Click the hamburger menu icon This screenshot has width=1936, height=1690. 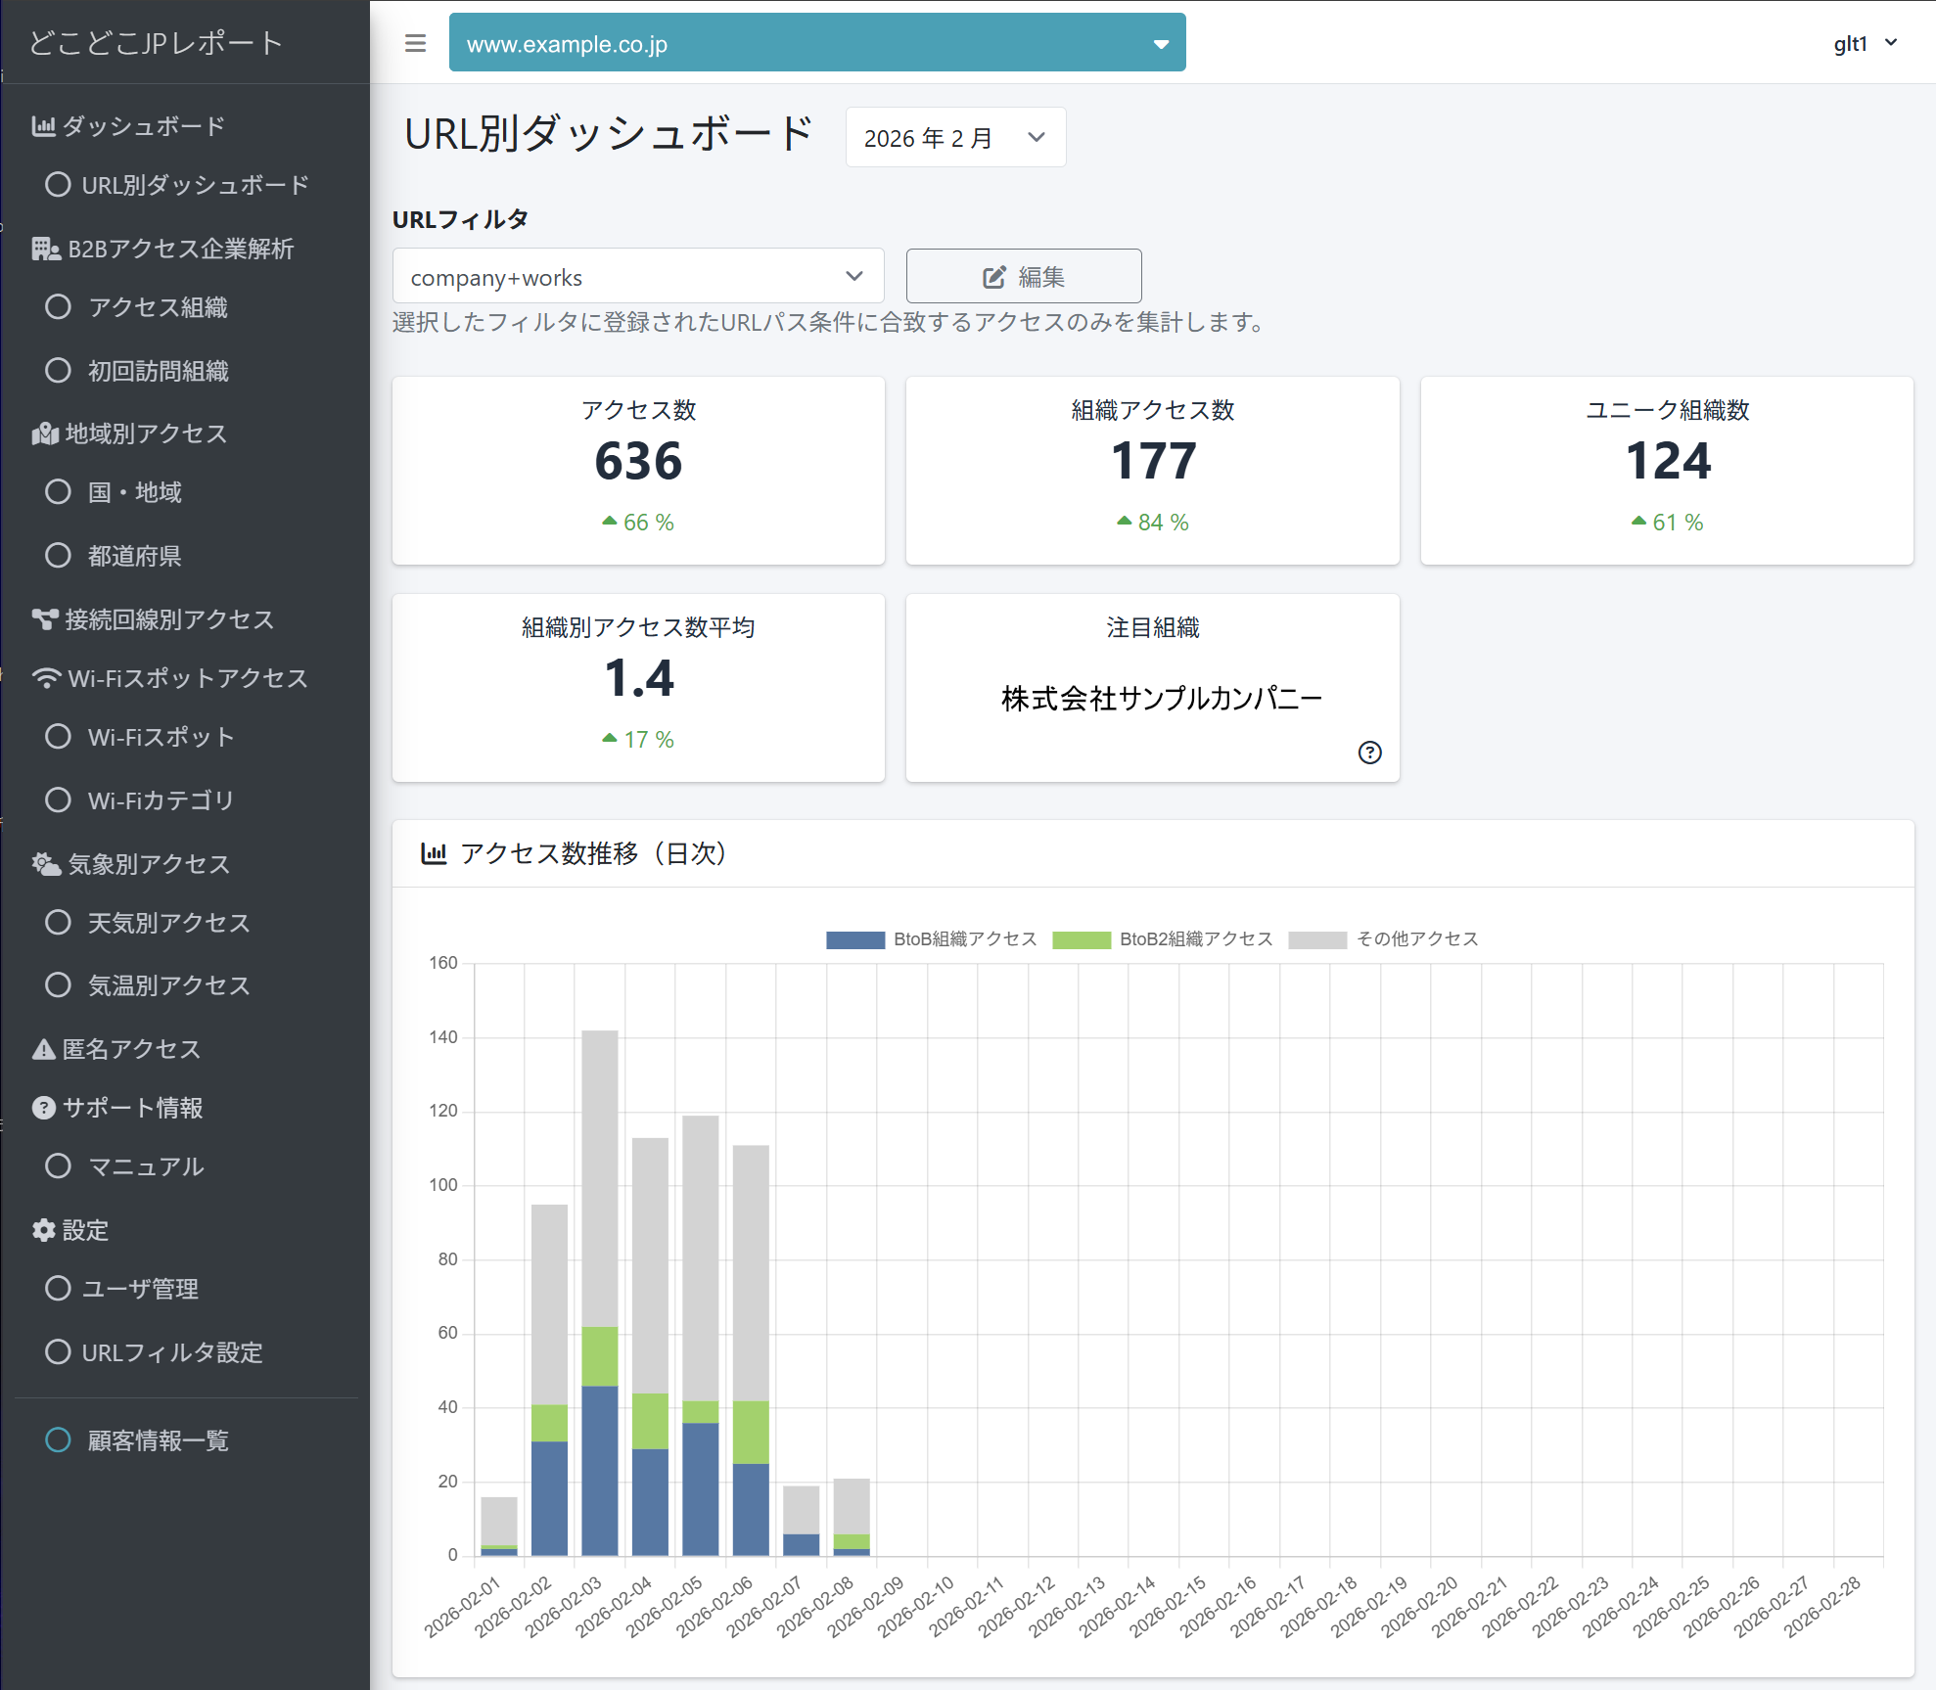[415, 43]
